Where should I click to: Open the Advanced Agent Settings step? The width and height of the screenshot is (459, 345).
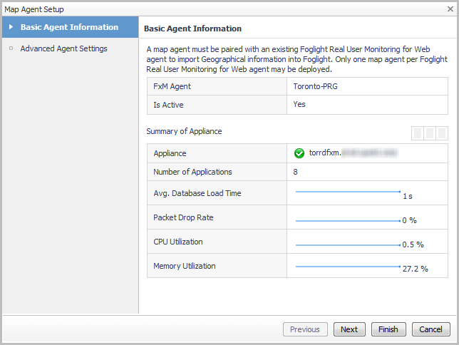64,48
